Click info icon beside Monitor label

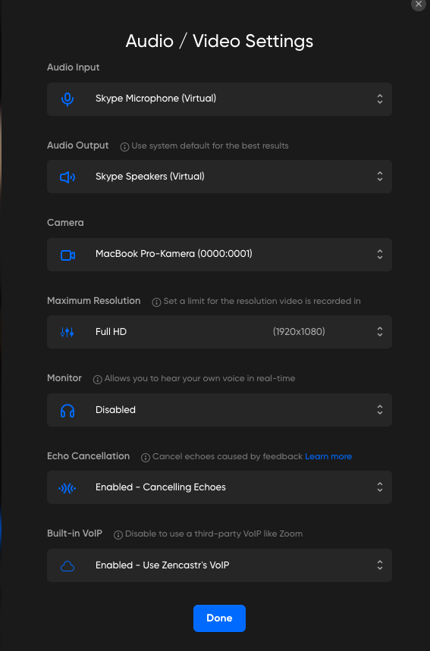[97, 380]
